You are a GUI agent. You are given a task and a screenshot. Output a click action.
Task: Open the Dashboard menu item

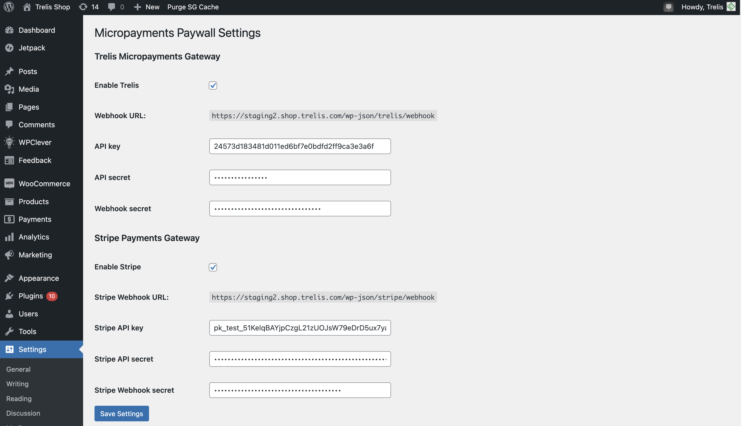pyautogui.click(x=42, y=30)
